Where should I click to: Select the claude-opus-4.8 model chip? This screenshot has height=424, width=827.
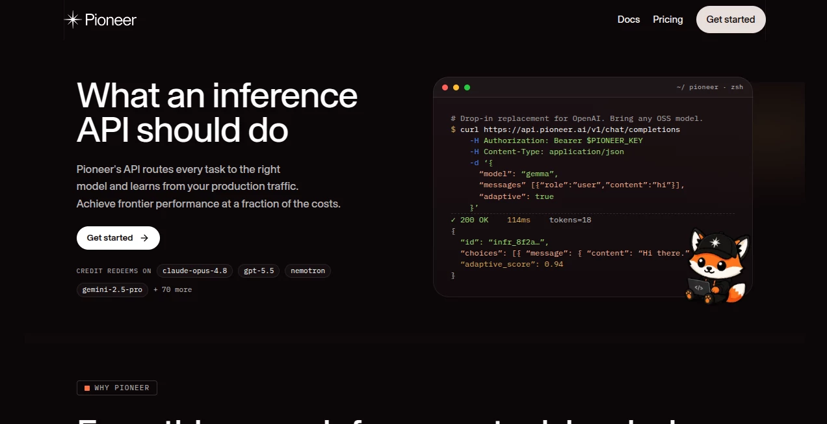[194, 271]
